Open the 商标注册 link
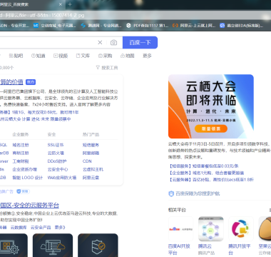 click(21, 153)
